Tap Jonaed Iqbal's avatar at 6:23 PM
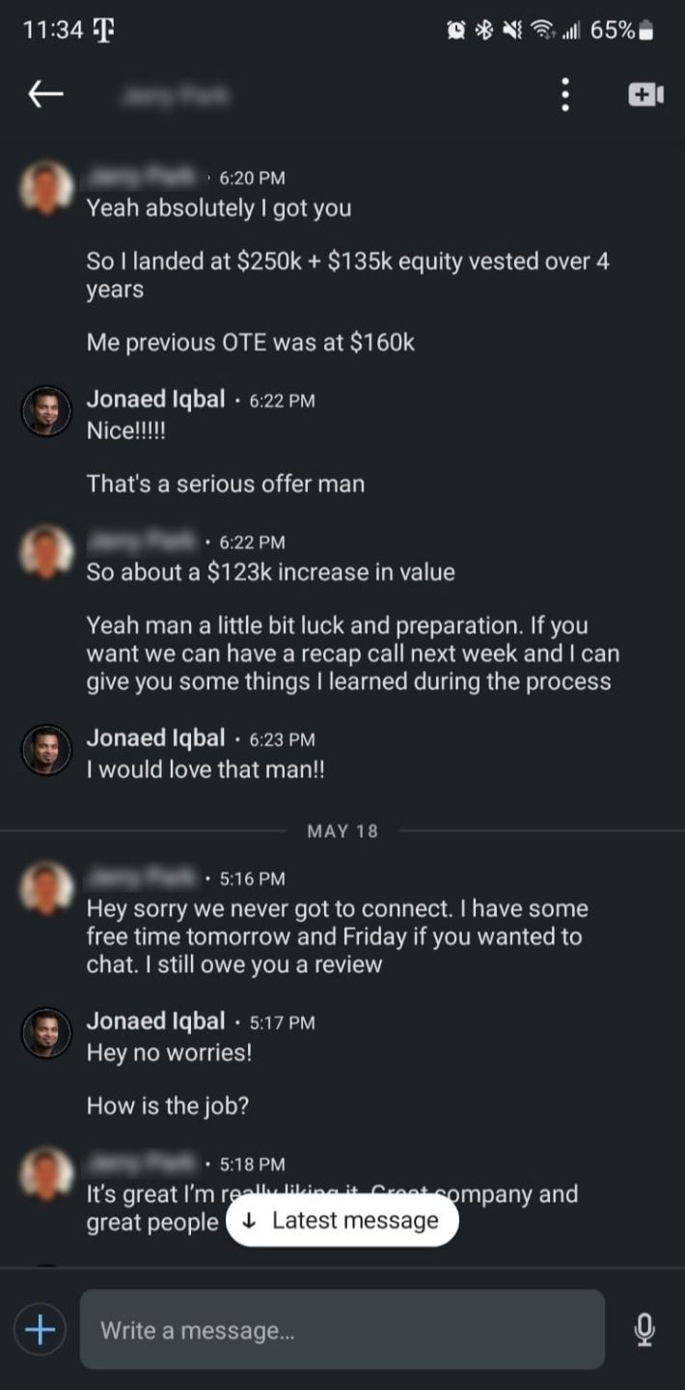The height and width of the screenshot is (1390, 685). pos(46,748)
